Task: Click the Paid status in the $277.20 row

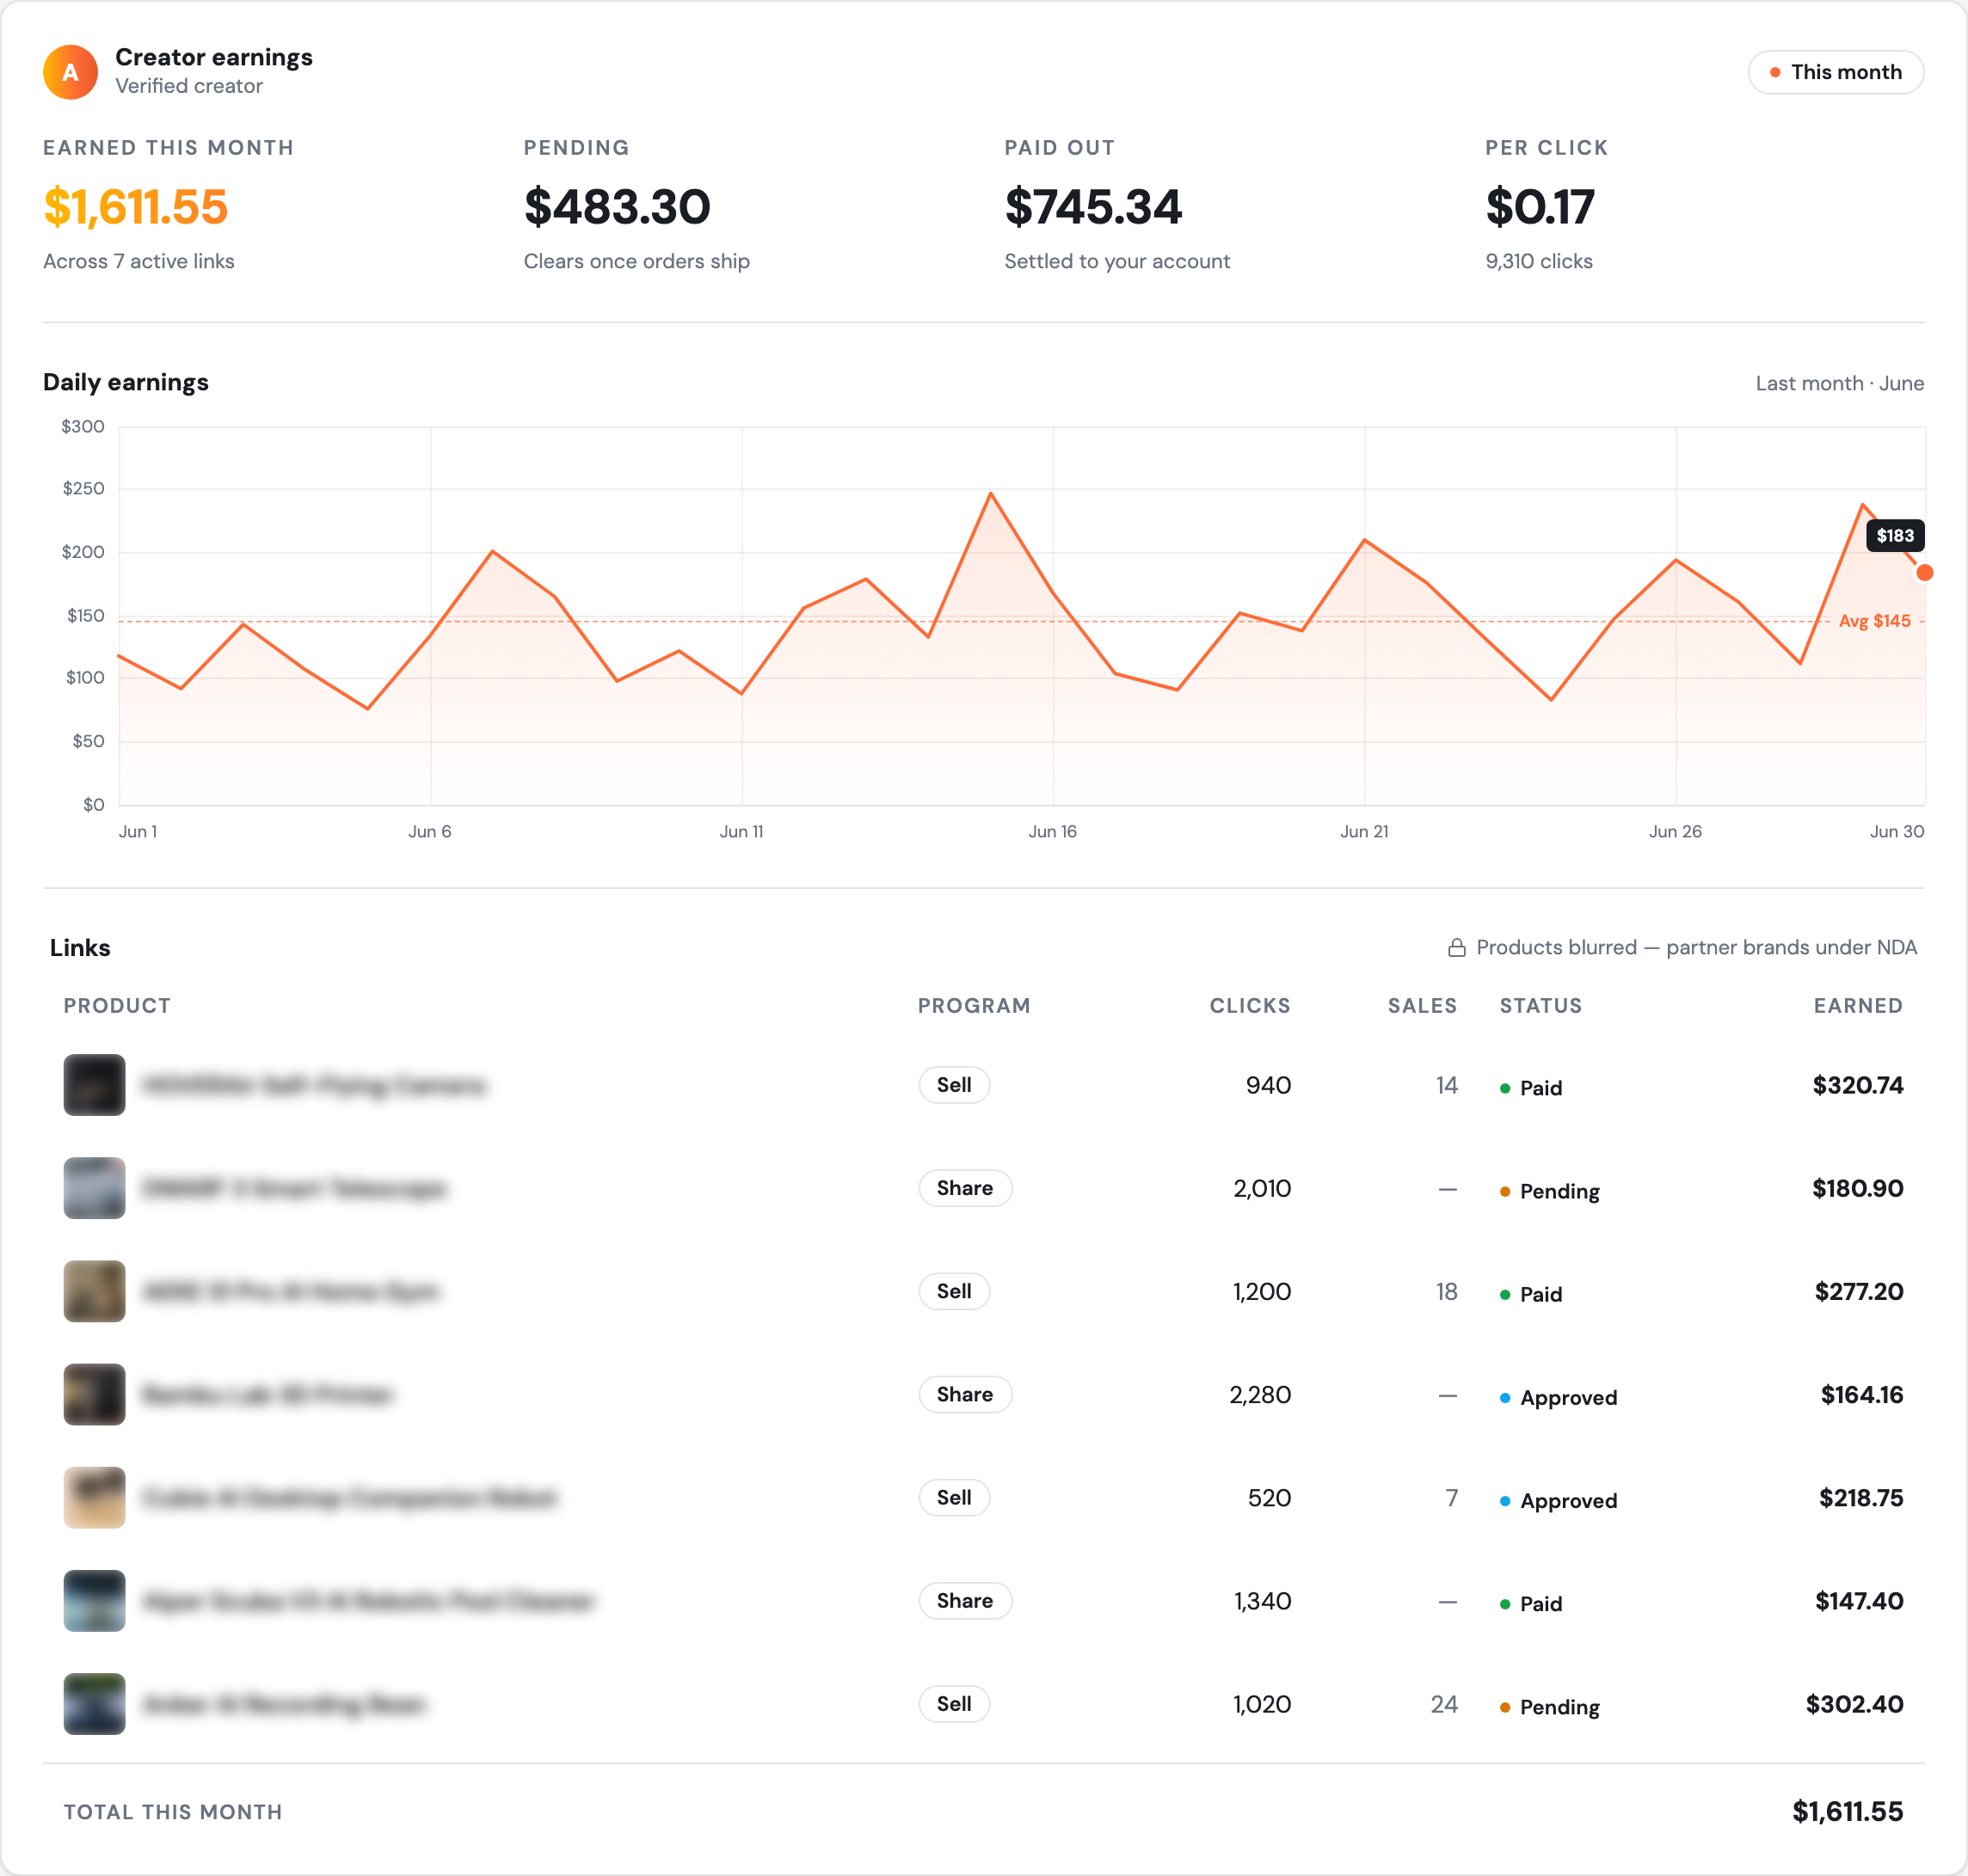Action: tap(1531, 1294)
